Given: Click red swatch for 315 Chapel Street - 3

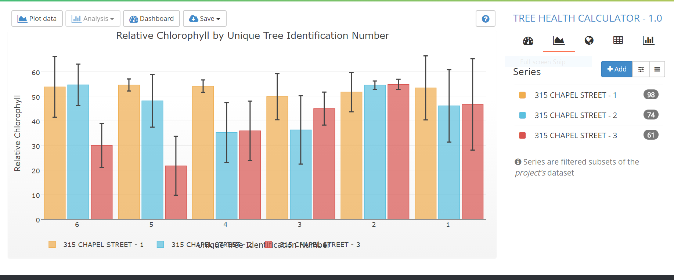Looking at the screenshot, I should (x=522, y=136).
